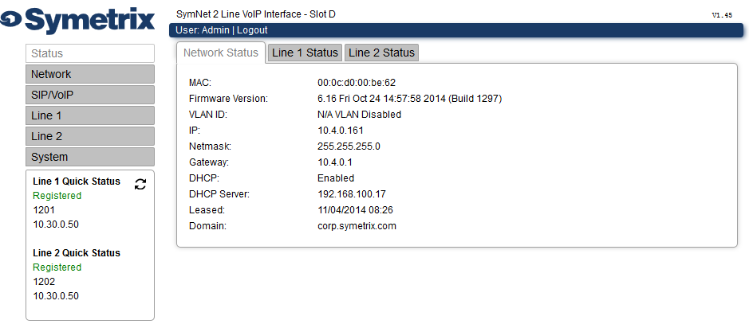The width and height of the screenshot is (749, 324).
Task: Click the Leased: label
Action: (207, 209)
